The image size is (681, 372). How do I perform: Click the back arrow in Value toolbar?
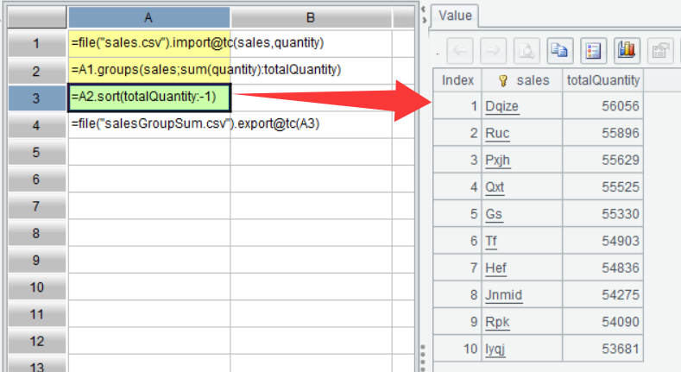(x=460, y=51)
